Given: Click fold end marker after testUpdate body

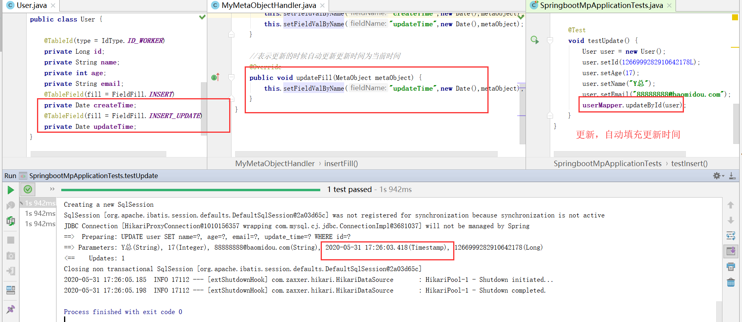Looking at the screenshot, I should pyautogui.click(x=550, y=115).
